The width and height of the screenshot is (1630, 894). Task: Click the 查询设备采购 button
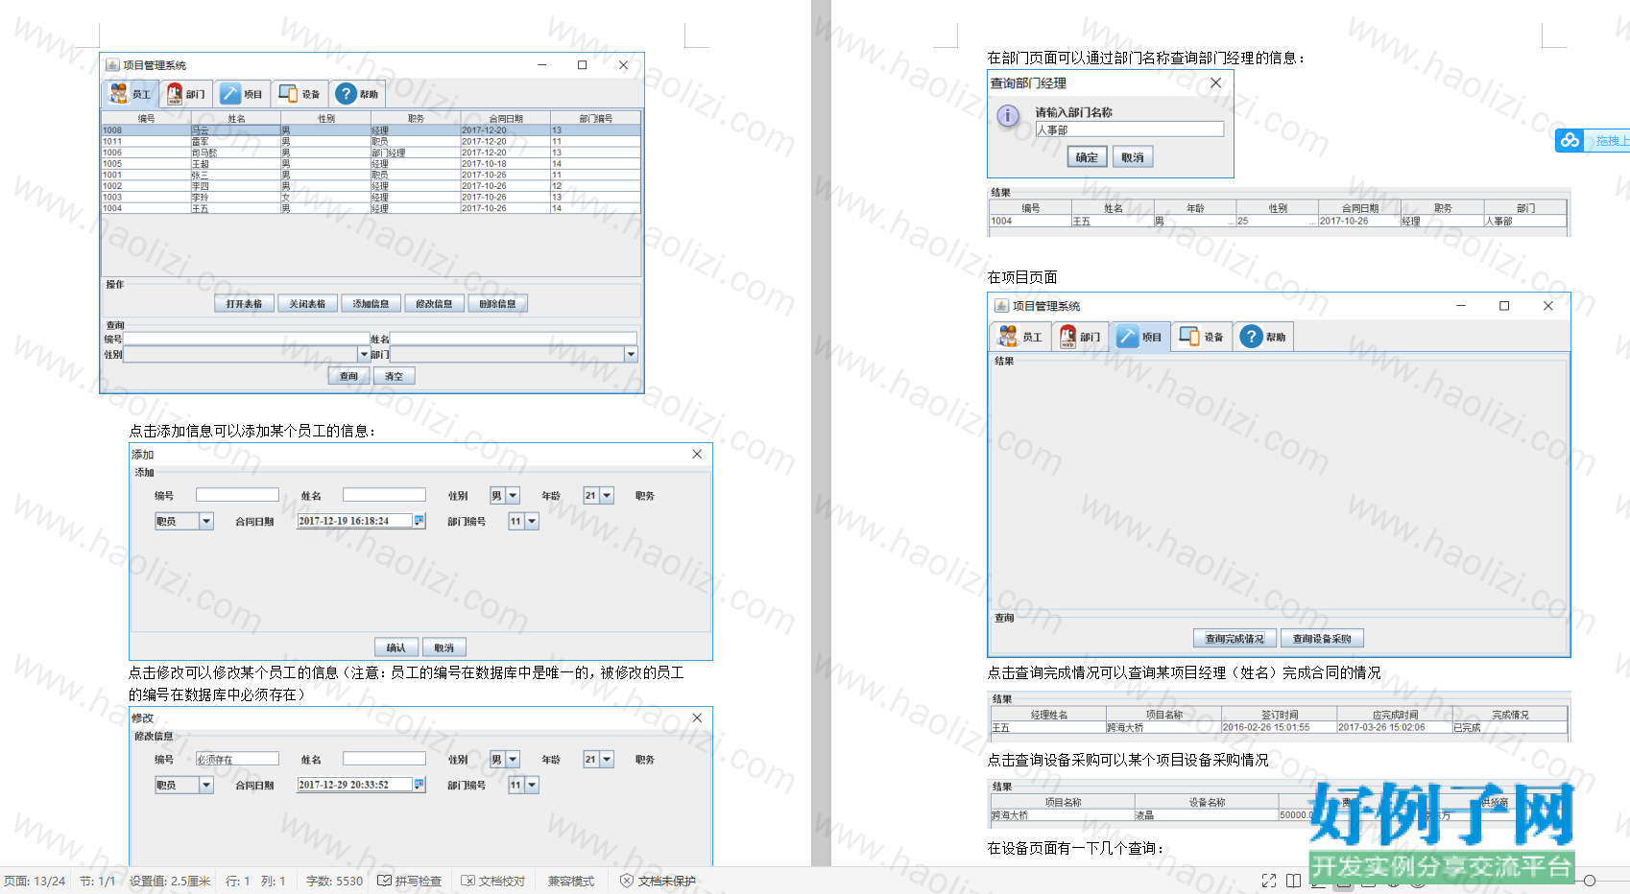(x=1322, y=639)
